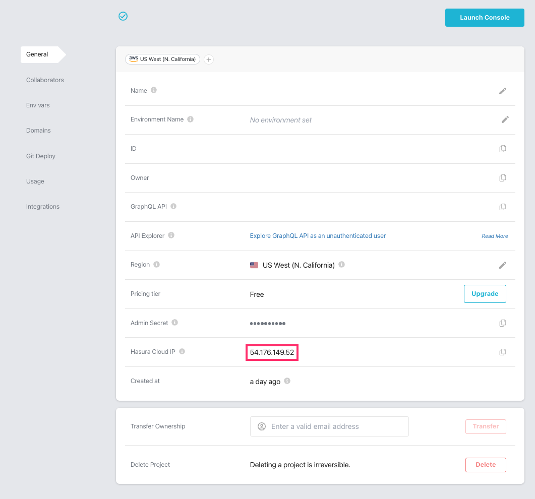Open the Git Deploy settings
535x499 pixels.
tap(40, 156)
